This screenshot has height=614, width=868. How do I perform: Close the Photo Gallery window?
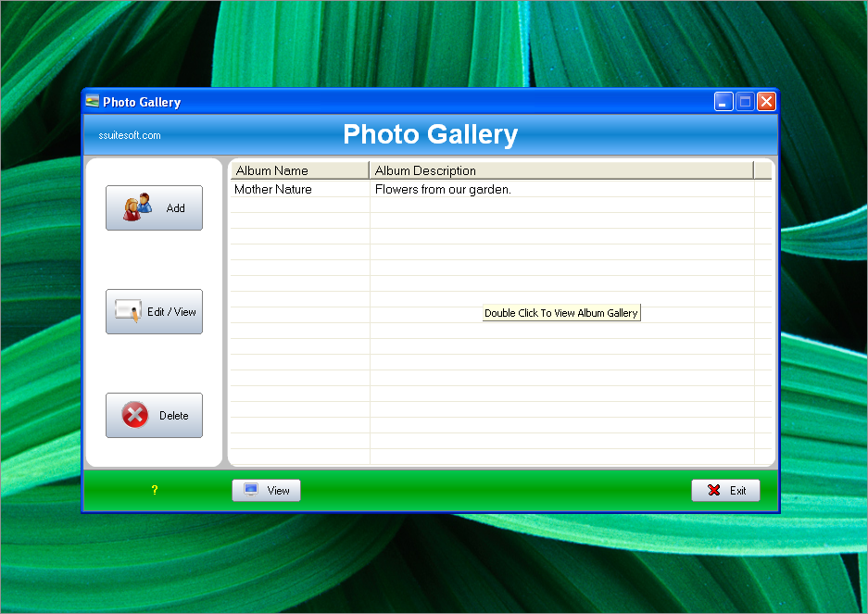(x=766, y=102)
